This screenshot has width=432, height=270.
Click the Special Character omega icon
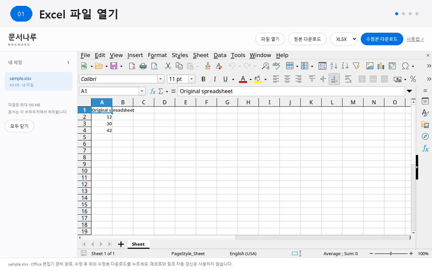405,66
